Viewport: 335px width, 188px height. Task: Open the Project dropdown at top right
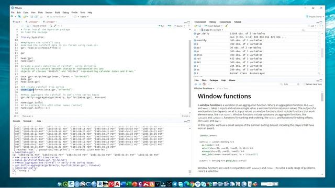click(x=315, y=17)
